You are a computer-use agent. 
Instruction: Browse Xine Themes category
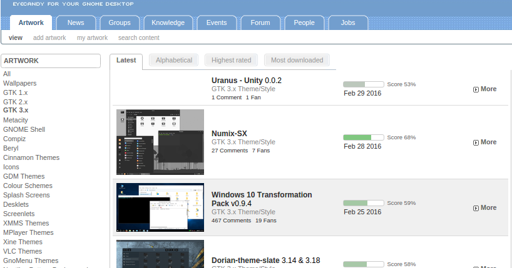coord(23,242)
